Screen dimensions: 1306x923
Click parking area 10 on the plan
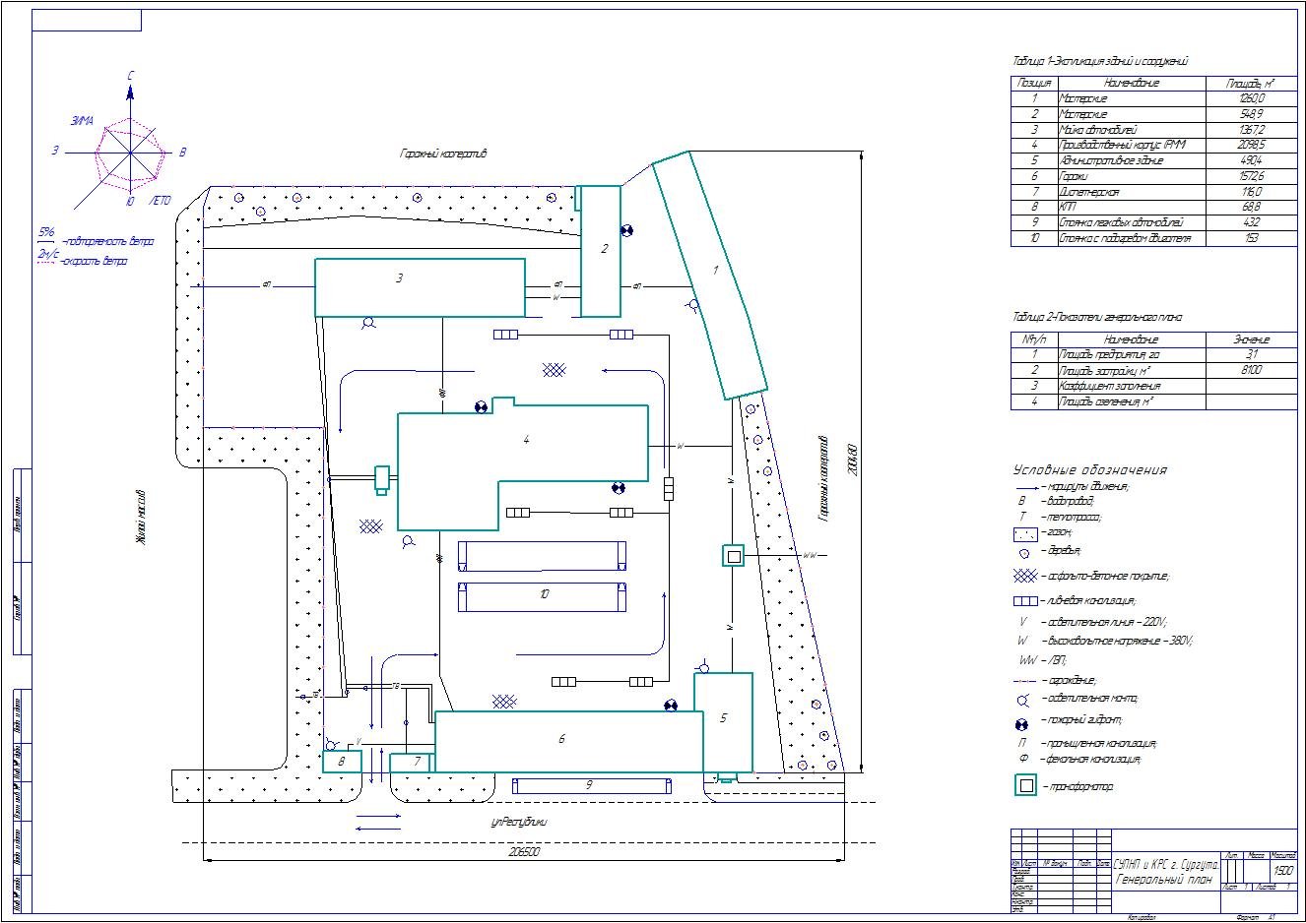click(543, 595)
